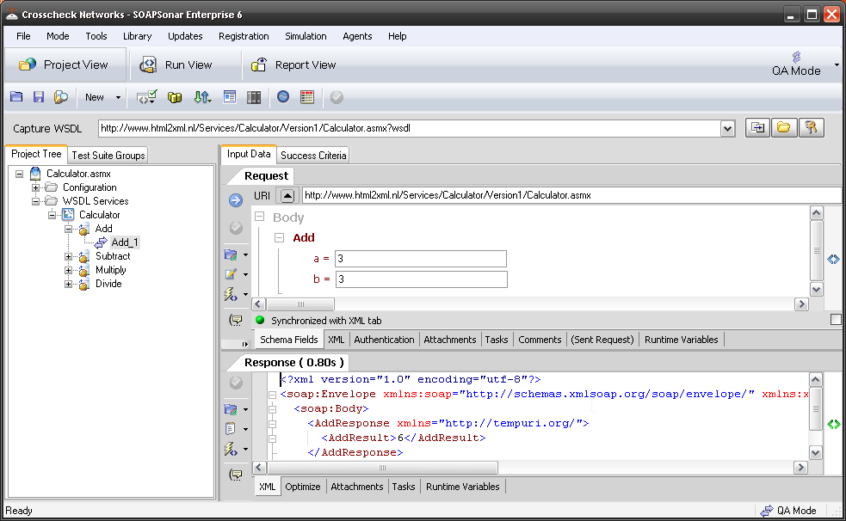
Task: Click the green up-down arrows toolbar icon
Action: pyautogui.click(x=203, y=97)
